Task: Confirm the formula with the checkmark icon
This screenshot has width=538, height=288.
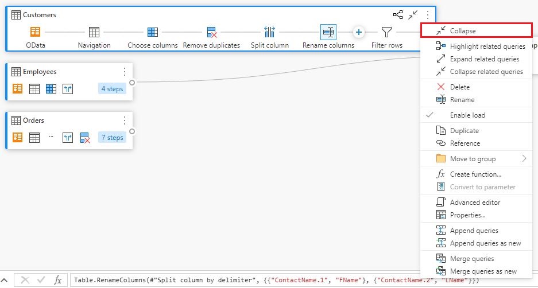Action: pos(41,280)
